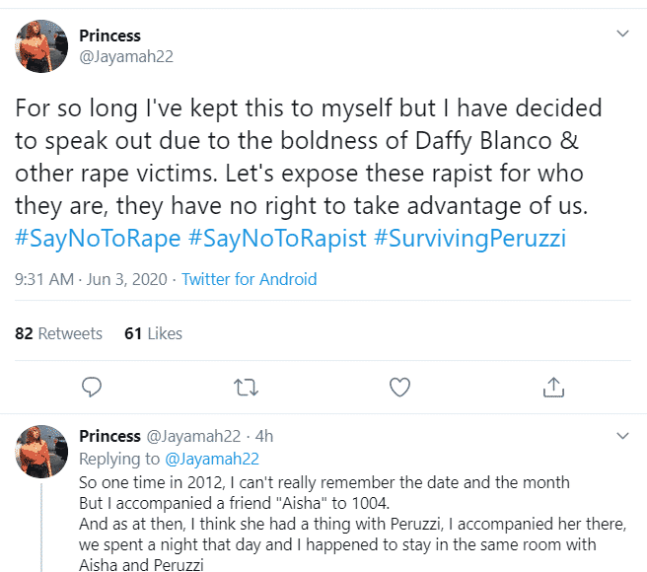View the 61 Likes list
The image size is (647, 572).
[153, 333]
